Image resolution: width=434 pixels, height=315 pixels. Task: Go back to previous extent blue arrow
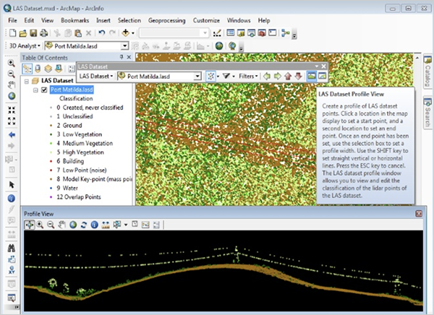[12, 134]
